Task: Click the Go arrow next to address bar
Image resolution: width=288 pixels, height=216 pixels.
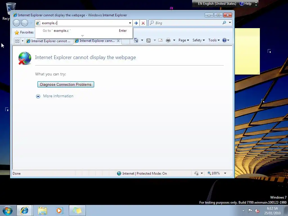Action: [x=136, y=23]
